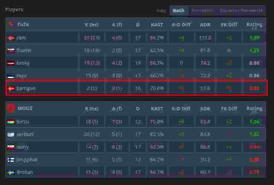Click siuhy's ADR value 68.8
Viewport: 274px width, 185px height.
click(x=205, y=147)
